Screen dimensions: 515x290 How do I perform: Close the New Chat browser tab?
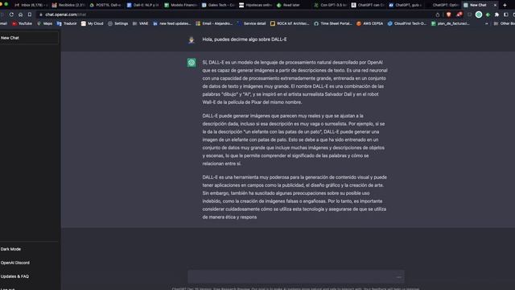point(495,5)
